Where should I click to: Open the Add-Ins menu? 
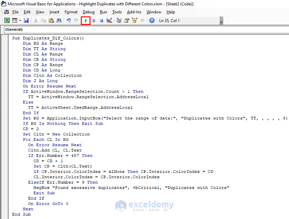134,12
